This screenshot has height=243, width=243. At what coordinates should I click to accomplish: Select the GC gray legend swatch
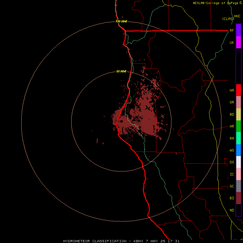pos(238,186)
